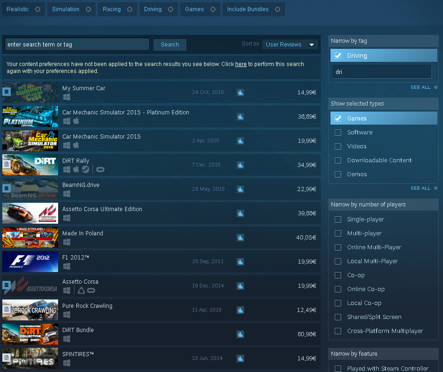This screenshot has width=443, height=372.
Task: Remove the Driving tag filter chip
Action: click(x=171, y=9)
